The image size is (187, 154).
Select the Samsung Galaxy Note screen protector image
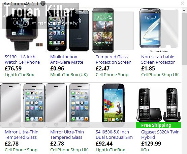coord(159,29)
